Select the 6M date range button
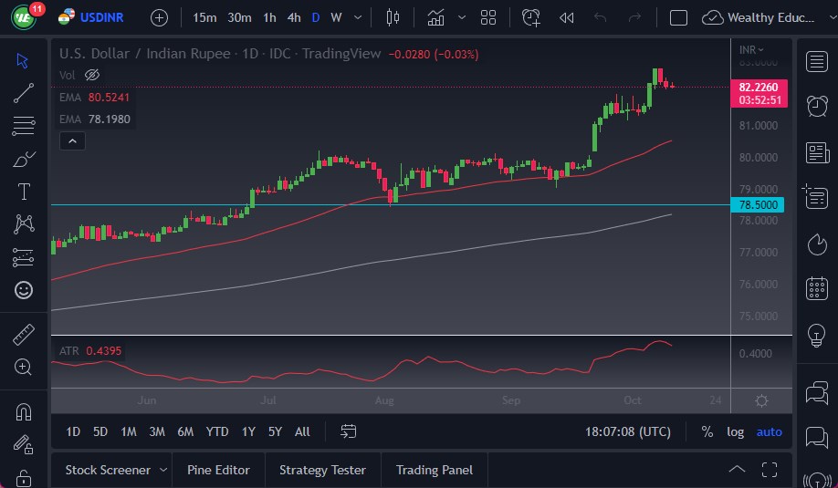838x488 pixels. click(x=185, y=431)
